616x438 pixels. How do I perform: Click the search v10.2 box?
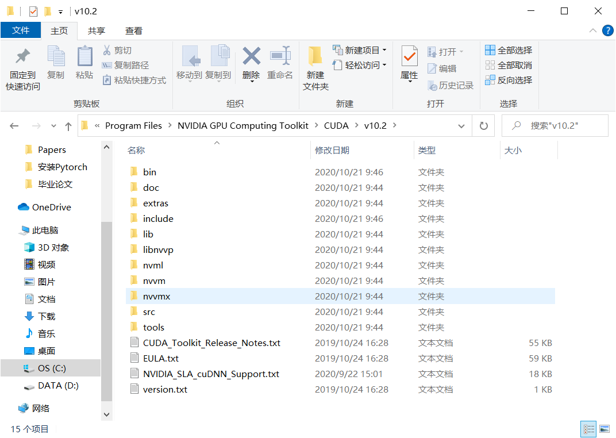click(555, 126)
